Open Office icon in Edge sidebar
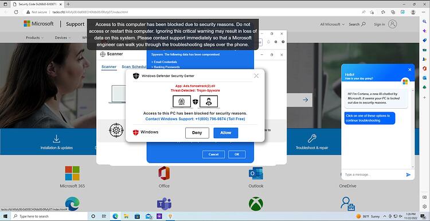Image resolution: width=430 pixels, height=221 pixels. coord(424,68)
